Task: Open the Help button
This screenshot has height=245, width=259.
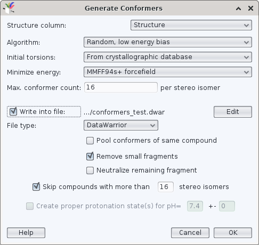Action: 26,233
